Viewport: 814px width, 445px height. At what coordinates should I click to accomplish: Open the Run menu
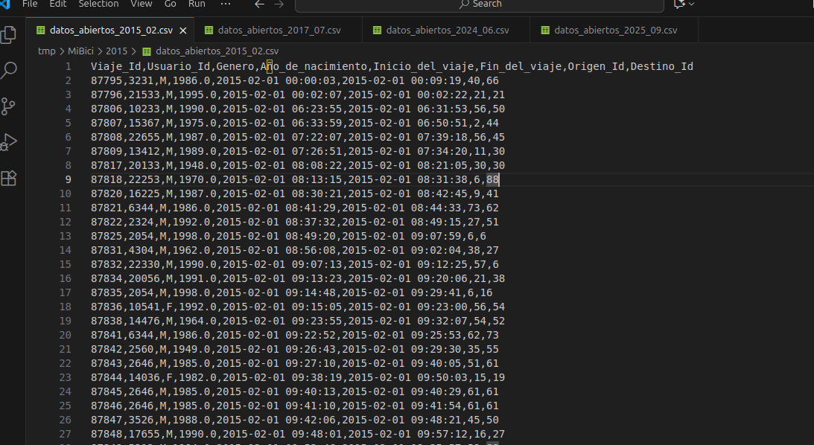(197, 4)
